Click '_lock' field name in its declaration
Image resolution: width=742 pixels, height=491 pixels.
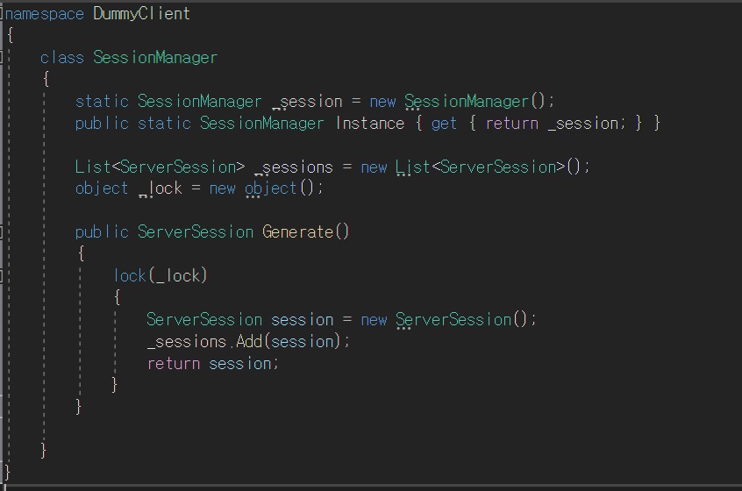tap(161, 189)
